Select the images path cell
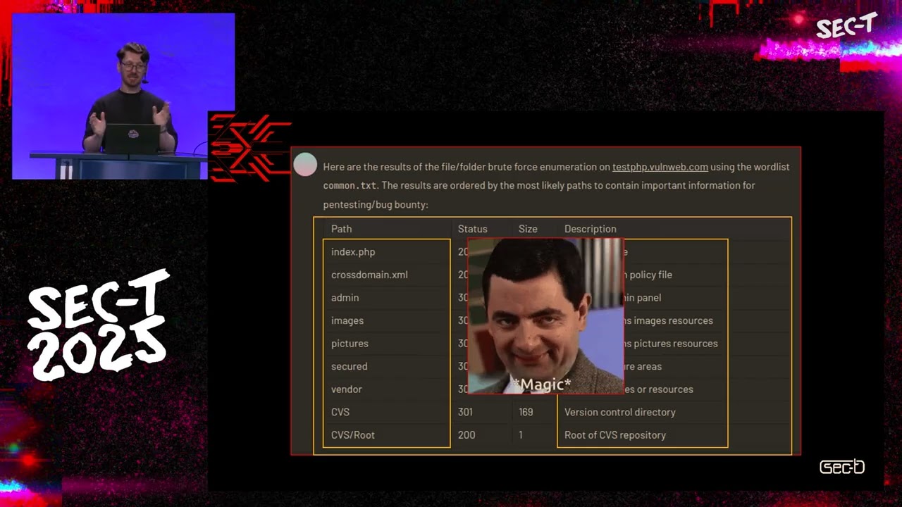This screenshot has width=902, height=507. pos(347,320)
